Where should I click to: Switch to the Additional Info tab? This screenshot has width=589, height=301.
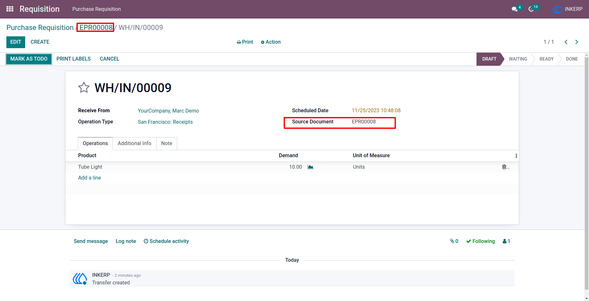click(135, 143)
